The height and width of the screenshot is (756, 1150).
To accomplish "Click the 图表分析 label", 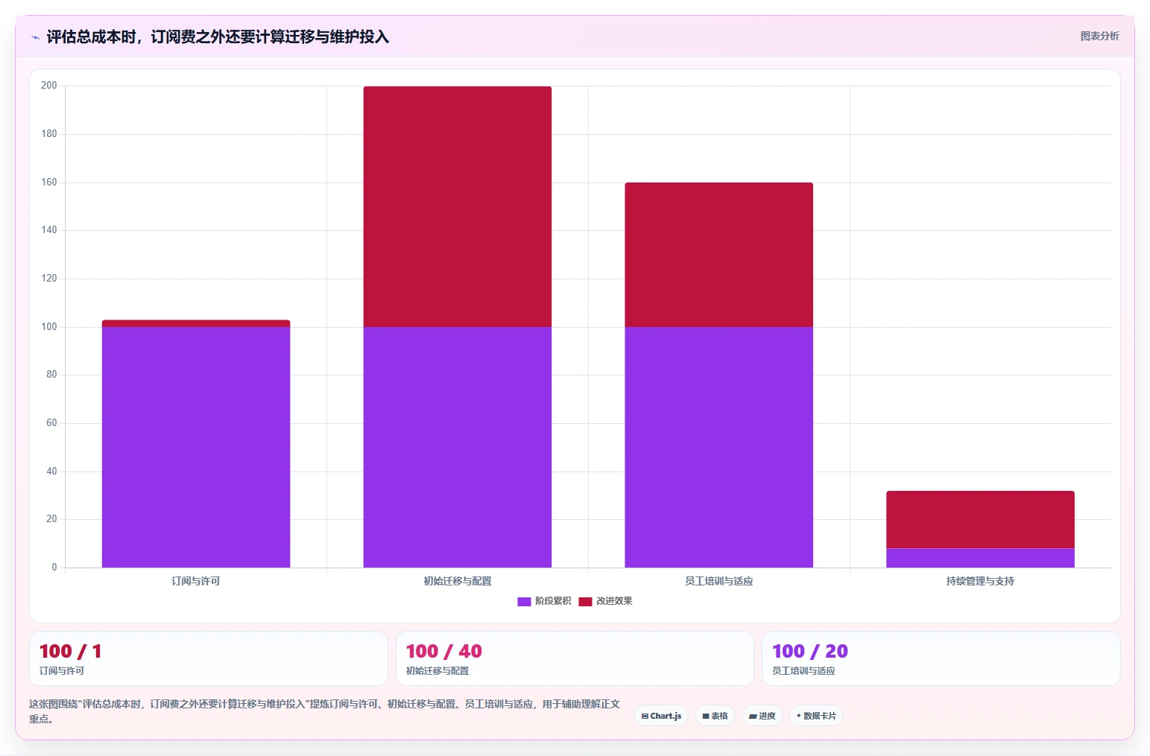I will [1099, 36].
